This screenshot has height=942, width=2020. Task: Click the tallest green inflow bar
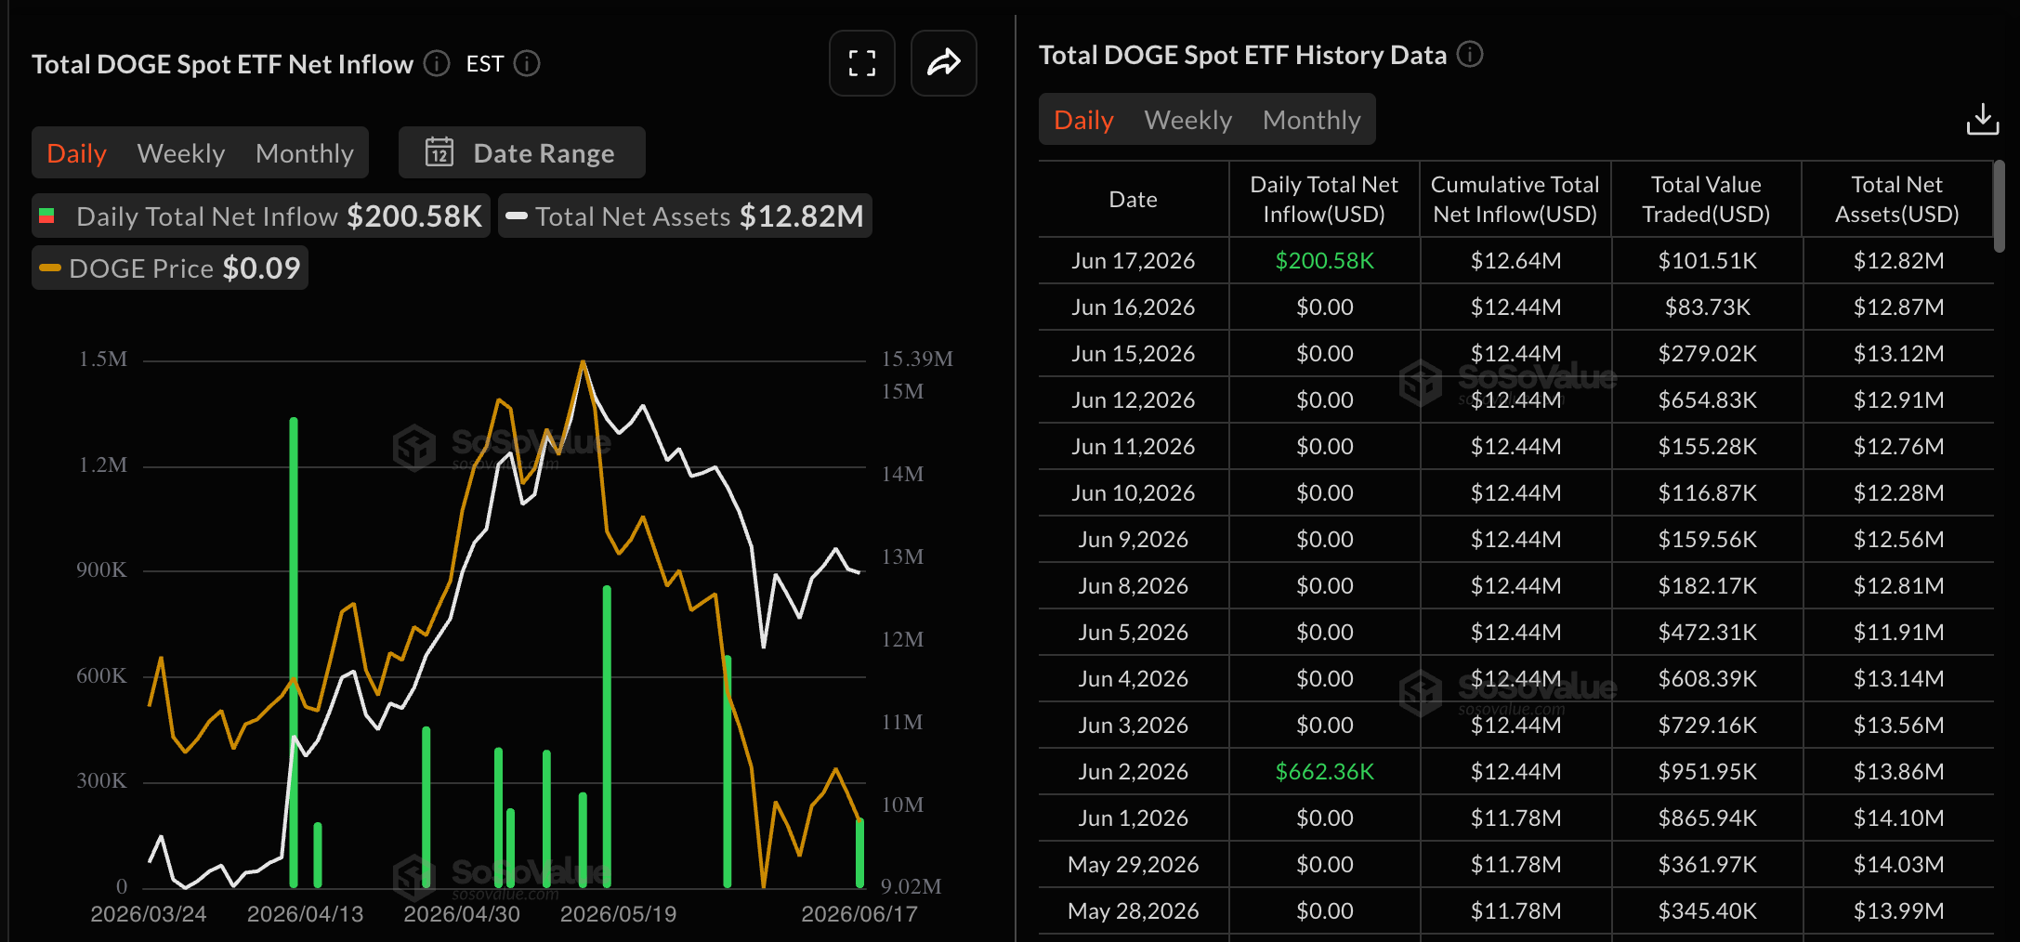[x=294, y=652]
